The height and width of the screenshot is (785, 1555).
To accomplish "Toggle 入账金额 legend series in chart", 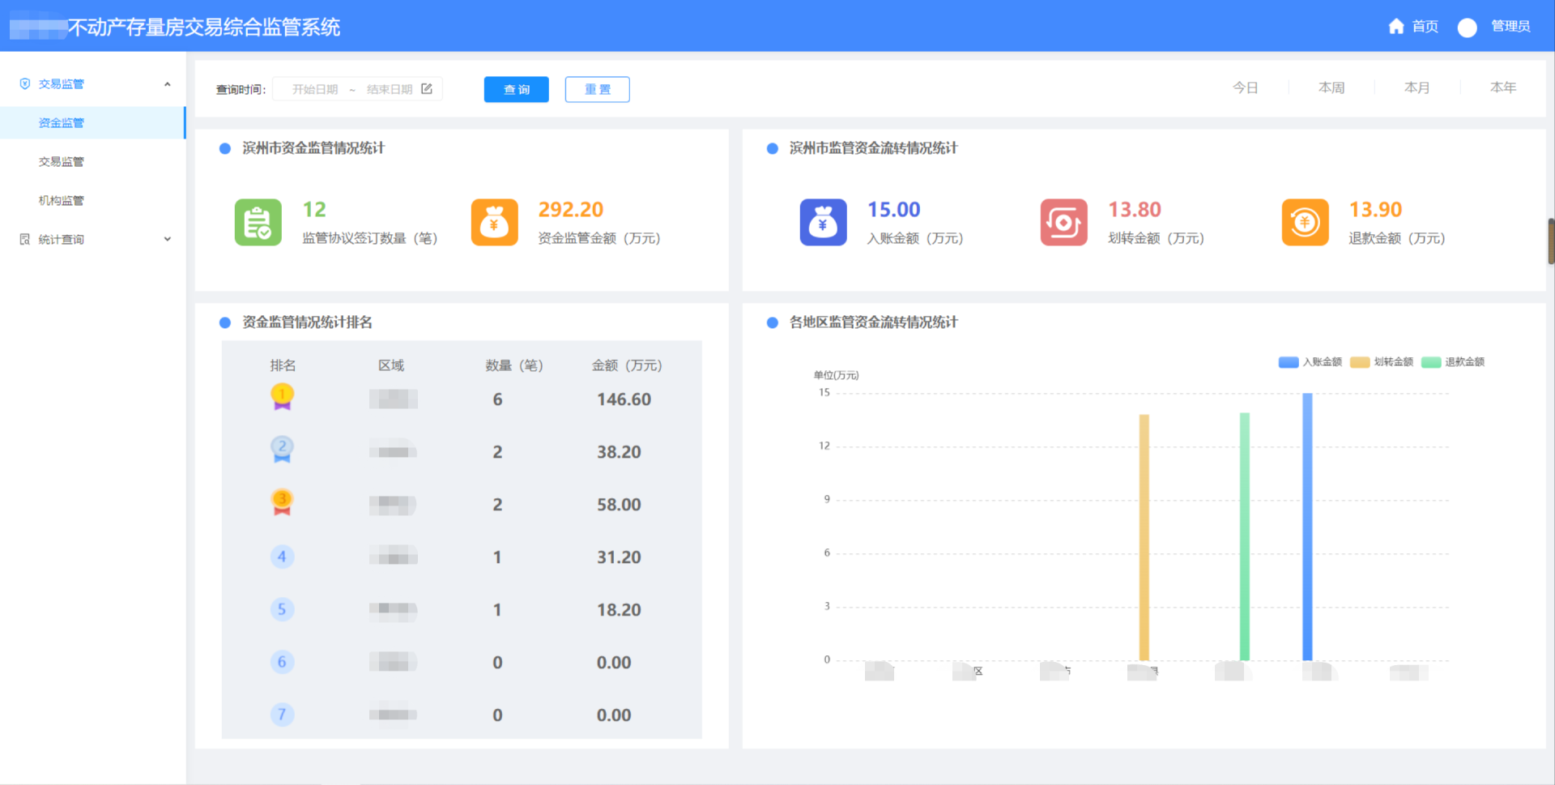I will 1310,362.
